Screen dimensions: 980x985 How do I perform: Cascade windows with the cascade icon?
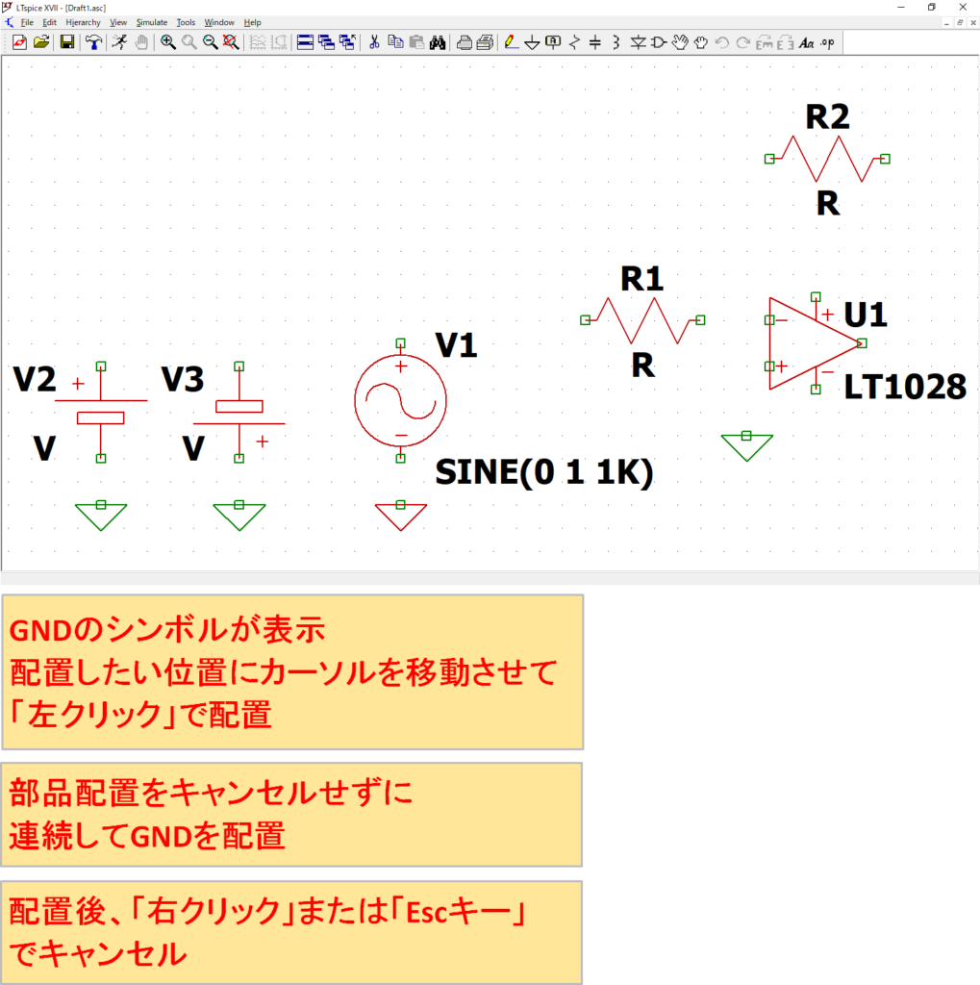[x=326, y=42]
